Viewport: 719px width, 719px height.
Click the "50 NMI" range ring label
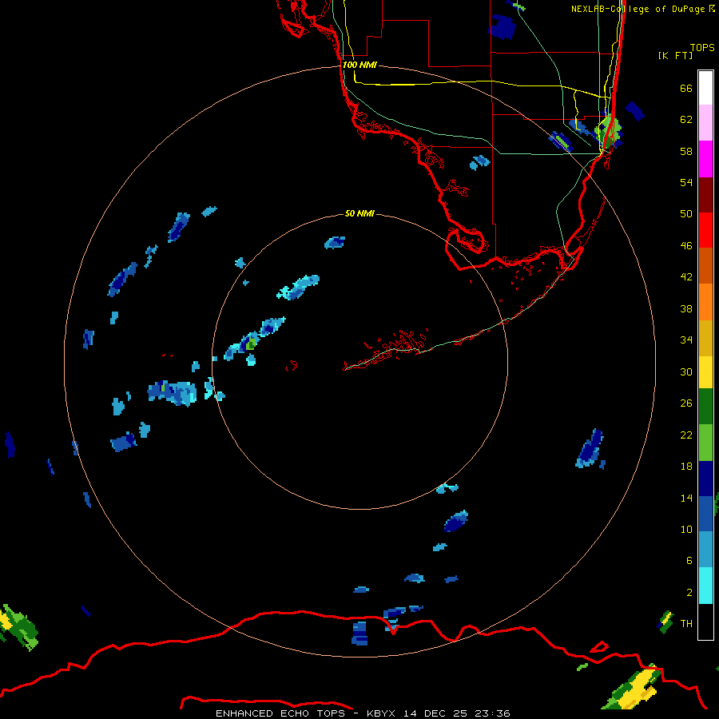click(x=359, y=213)
